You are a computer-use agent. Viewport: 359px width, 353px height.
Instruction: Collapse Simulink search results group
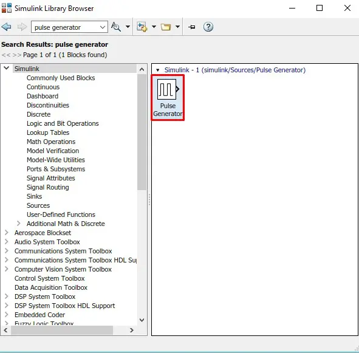coord(157,70)
